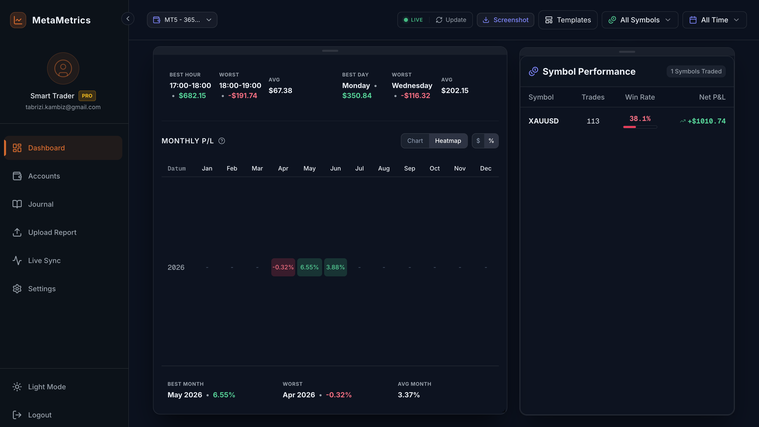Click the Symbol Performance header icon
The image size is (759, 427).
pos(533,71)
